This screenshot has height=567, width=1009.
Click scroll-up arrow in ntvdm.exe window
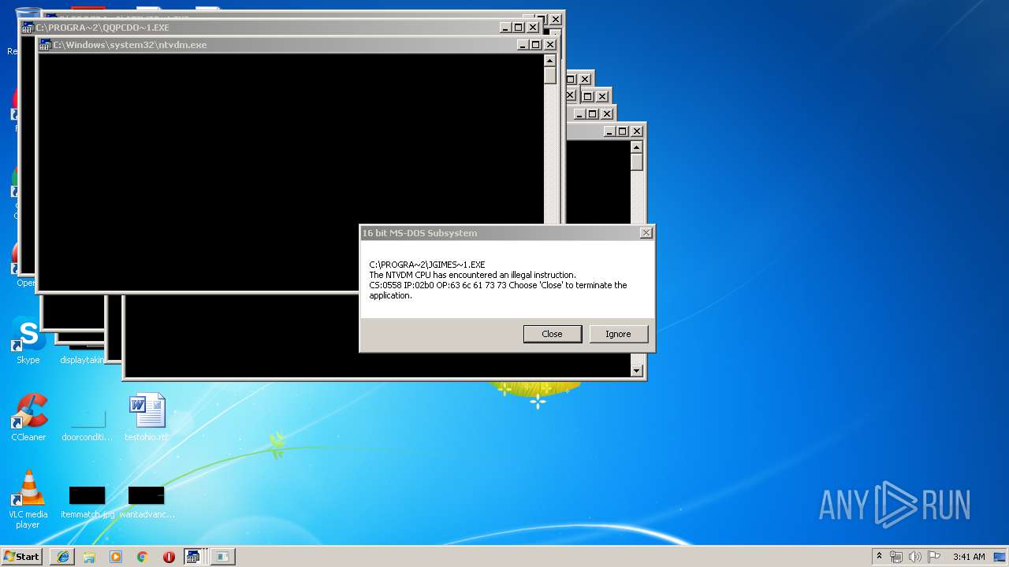549,61
